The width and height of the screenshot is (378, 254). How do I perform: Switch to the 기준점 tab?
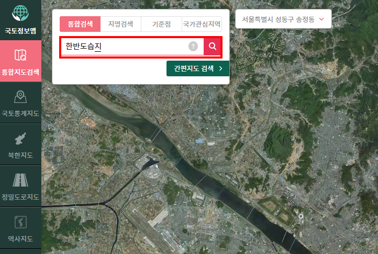pos(161,24)
